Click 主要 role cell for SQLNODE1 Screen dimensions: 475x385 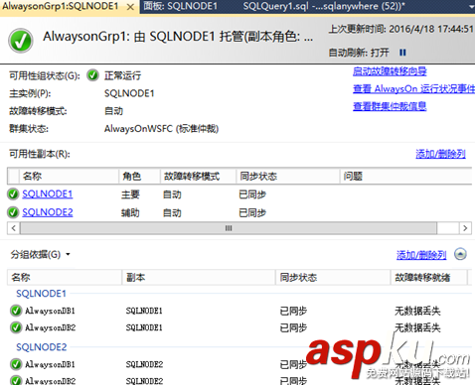(x=130, y=194)
